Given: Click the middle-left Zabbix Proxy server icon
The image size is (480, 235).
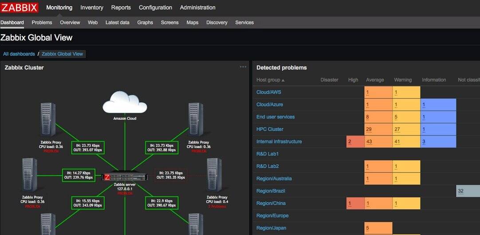Looking at the screenshot, I should click(x=29, y=175).
